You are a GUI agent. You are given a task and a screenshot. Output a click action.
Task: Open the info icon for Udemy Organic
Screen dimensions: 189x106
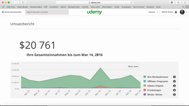174,86
